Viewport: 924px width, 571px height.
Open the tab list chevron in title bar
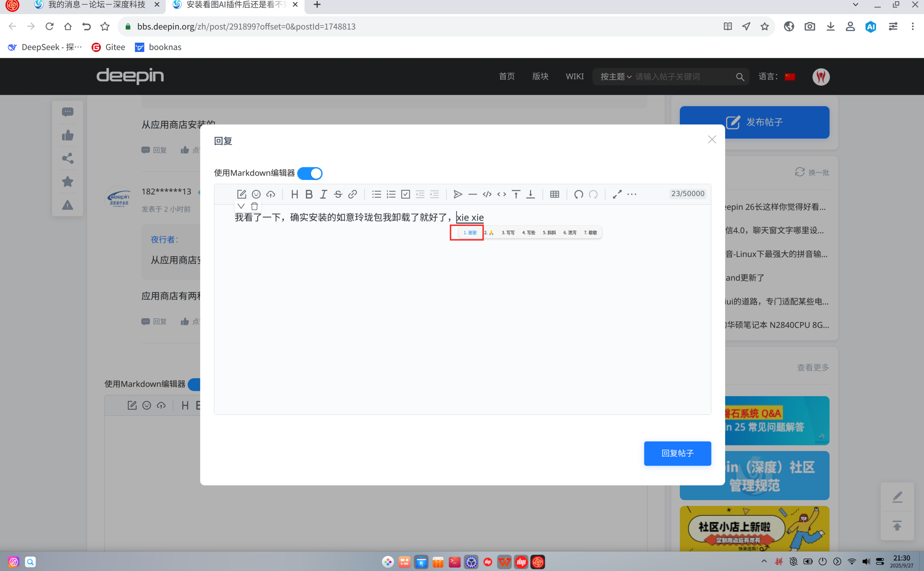(x=855, y=5)
